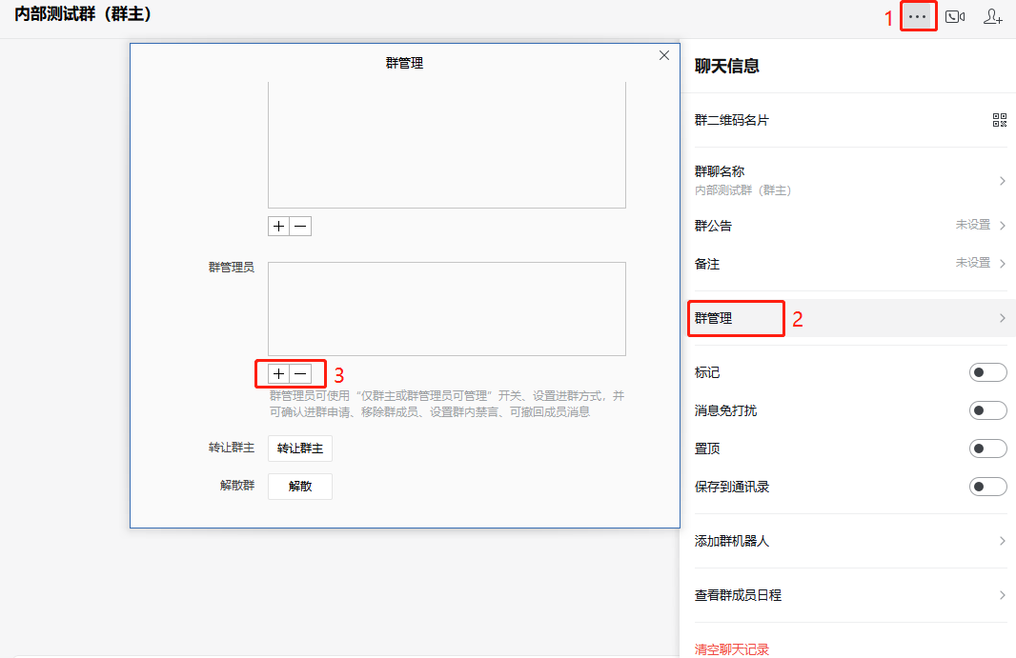The image size is (1016, 658).
Task: Expand the 群公告 setting
Action: (x=848, y=226)
